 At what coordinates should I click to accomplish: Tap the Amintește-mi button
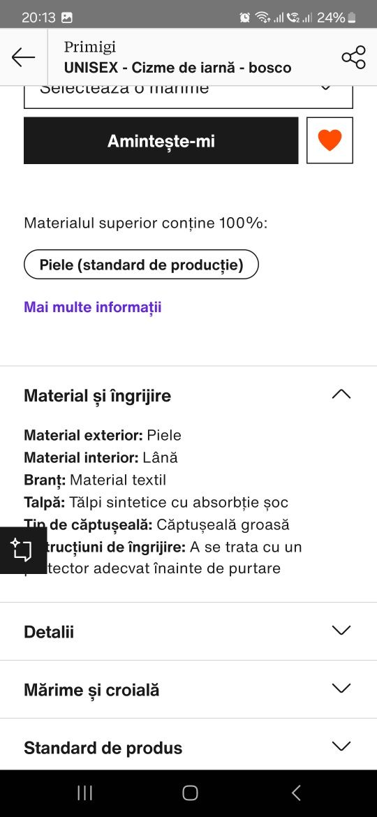coord(161,140)
